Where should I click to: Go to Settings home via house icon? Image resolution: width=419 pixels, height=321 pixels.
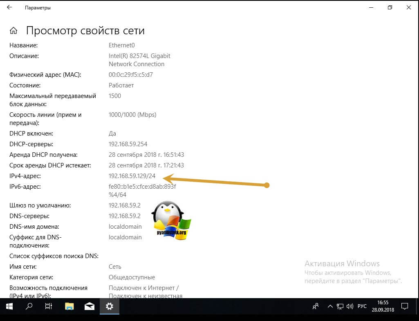[13, 31]
